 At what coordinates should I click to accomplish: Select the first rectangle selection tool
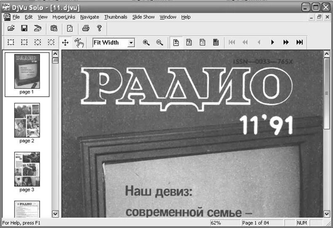click(11, 42)
